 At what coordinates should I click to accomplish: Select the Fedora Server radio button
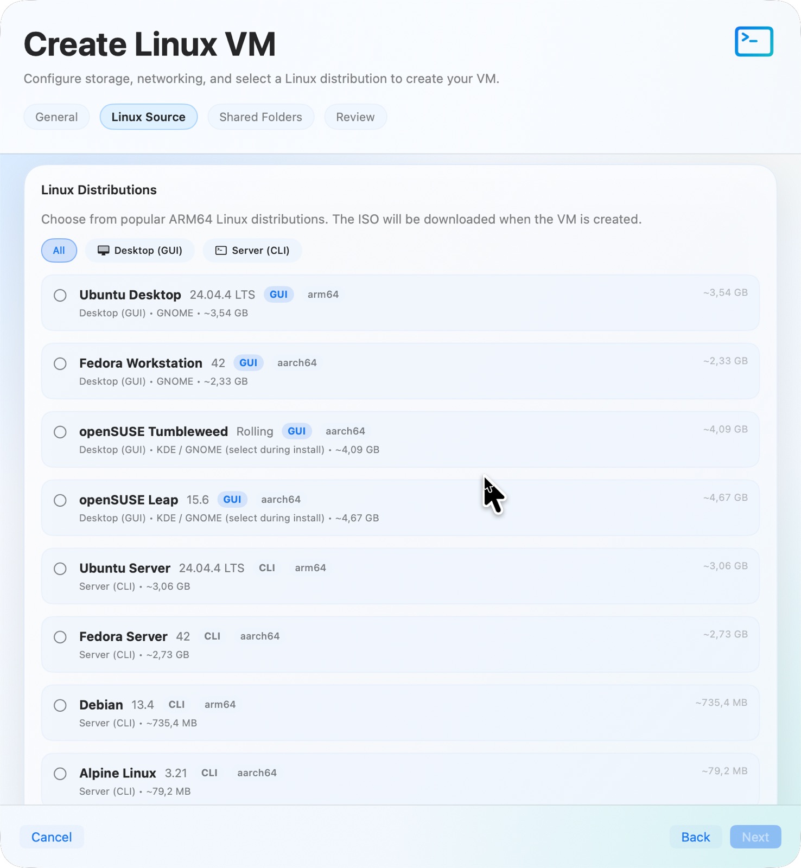point(60,637)
